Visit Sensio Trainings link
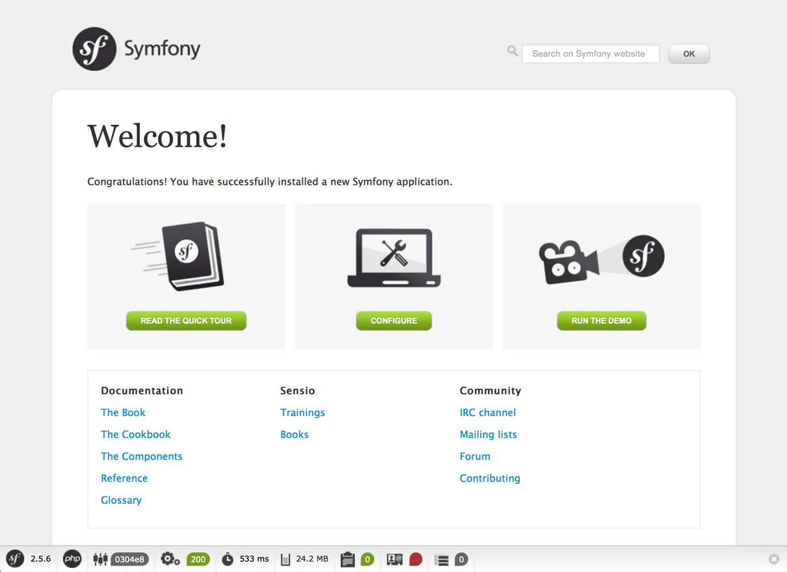This screenshot has height=572, width=787. (x=302, y=413)
